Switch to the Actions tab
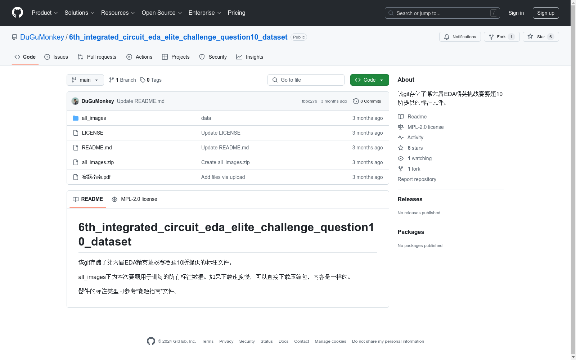576x360 pixels. 139,57
